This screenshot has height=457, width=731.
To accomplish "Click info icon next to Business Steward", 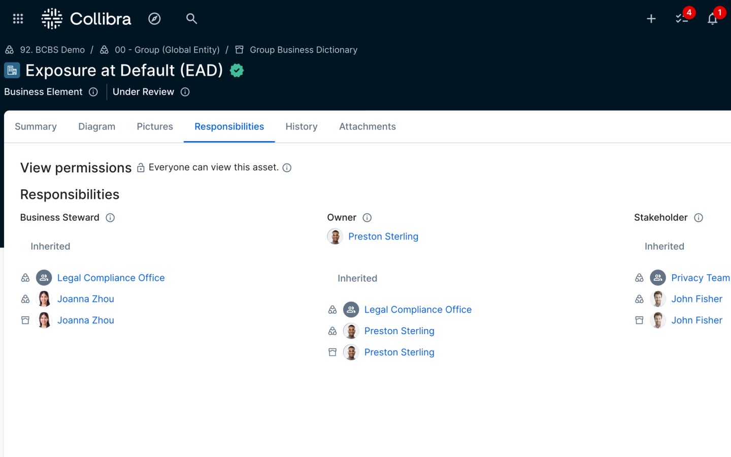I will click(x=110, y=218).
